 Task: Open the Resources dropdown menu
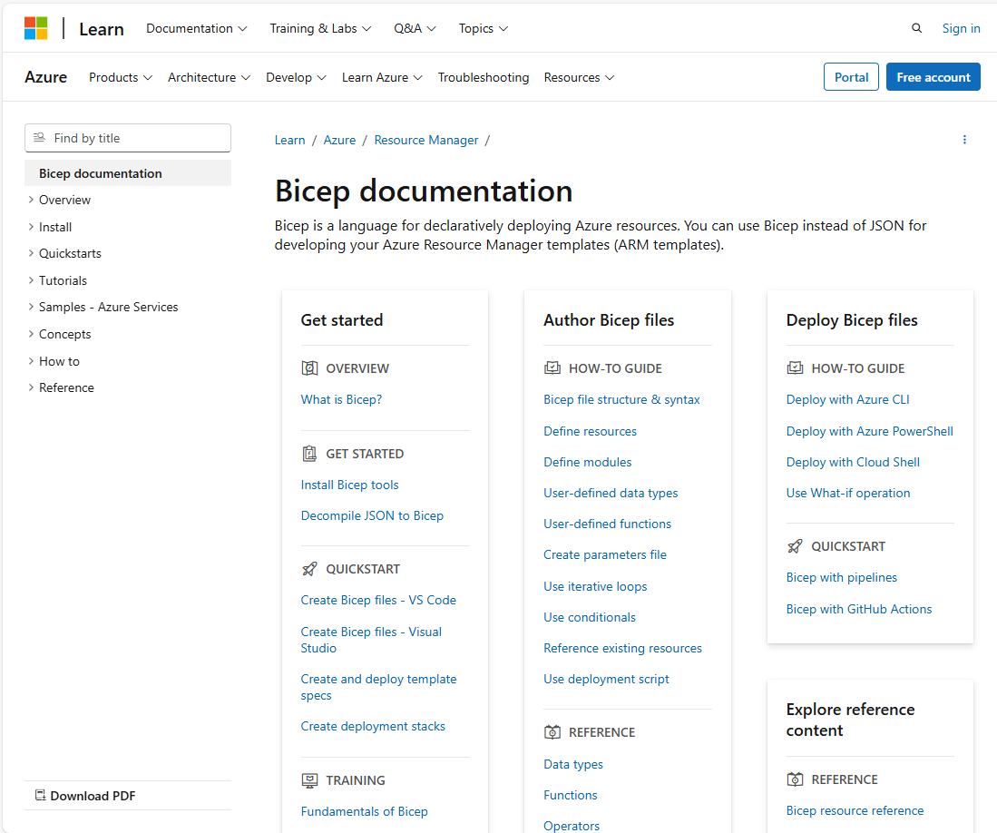click(579, 77)
